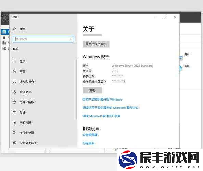Select the 声音 sound icon

point(14,71)
